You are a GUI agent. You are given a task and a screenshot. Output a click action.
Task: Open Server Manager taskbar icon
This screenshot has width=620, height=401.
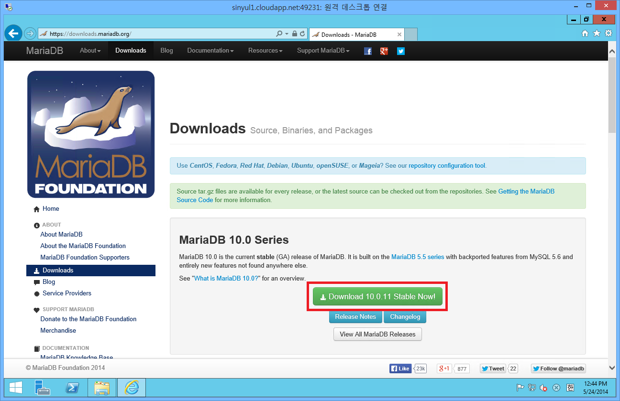[43, 388]
